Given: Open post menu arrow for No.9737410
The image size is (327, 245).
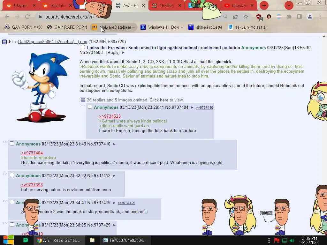Looking at the screenshot, I should [114, 144].
